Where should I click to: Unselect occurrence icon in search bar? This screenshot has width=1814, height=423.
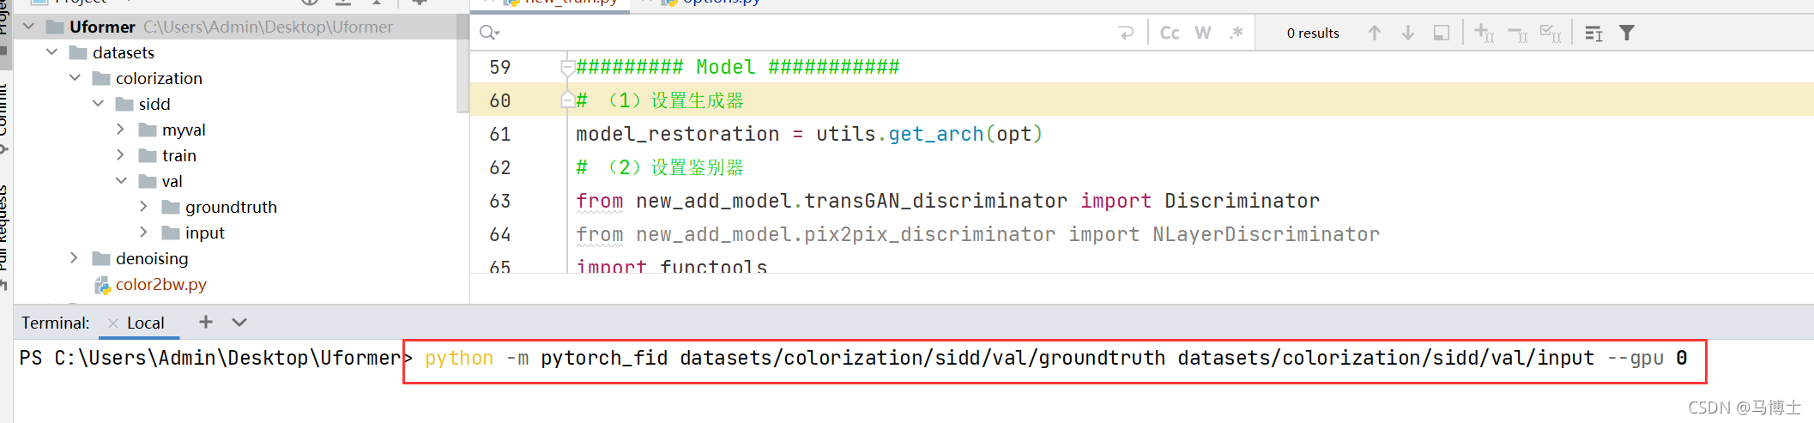[x=1517, y=33]
